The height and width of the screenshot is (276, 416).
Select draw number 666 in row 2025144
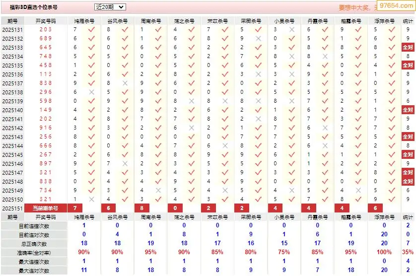tap(46, 146)
